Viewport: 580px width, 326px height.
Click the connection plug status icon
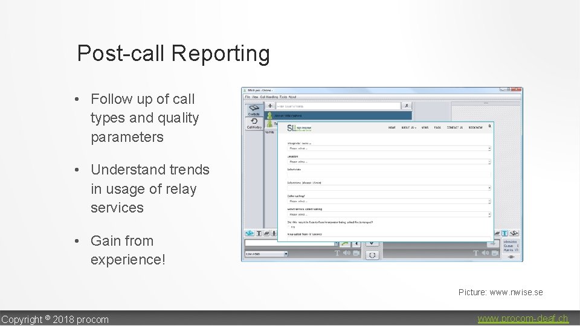tap(511, 257)
